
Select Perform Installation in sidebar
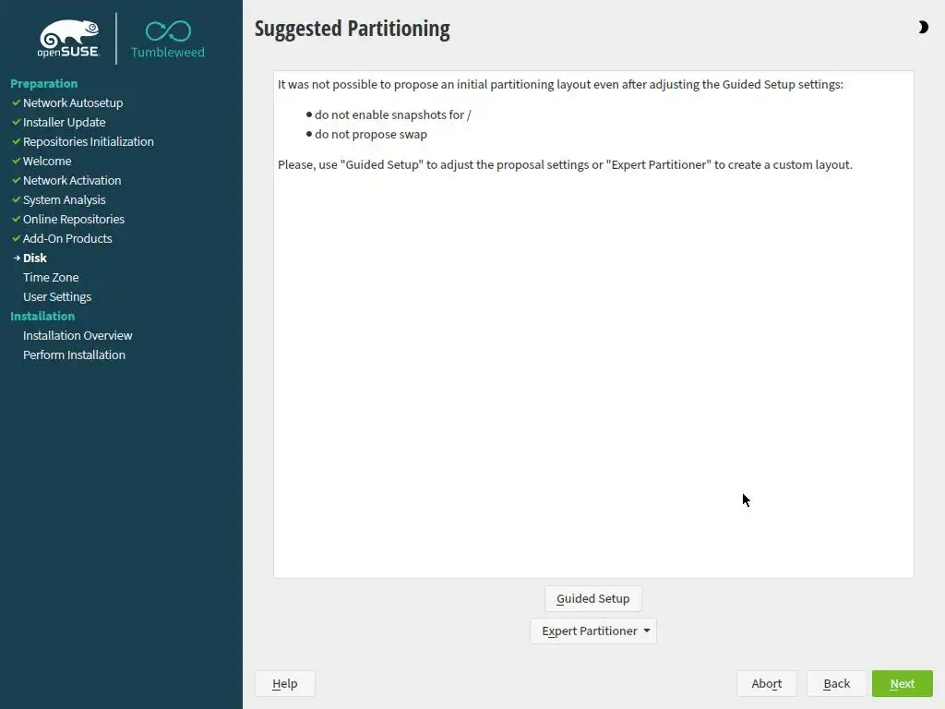pos(74,354)
